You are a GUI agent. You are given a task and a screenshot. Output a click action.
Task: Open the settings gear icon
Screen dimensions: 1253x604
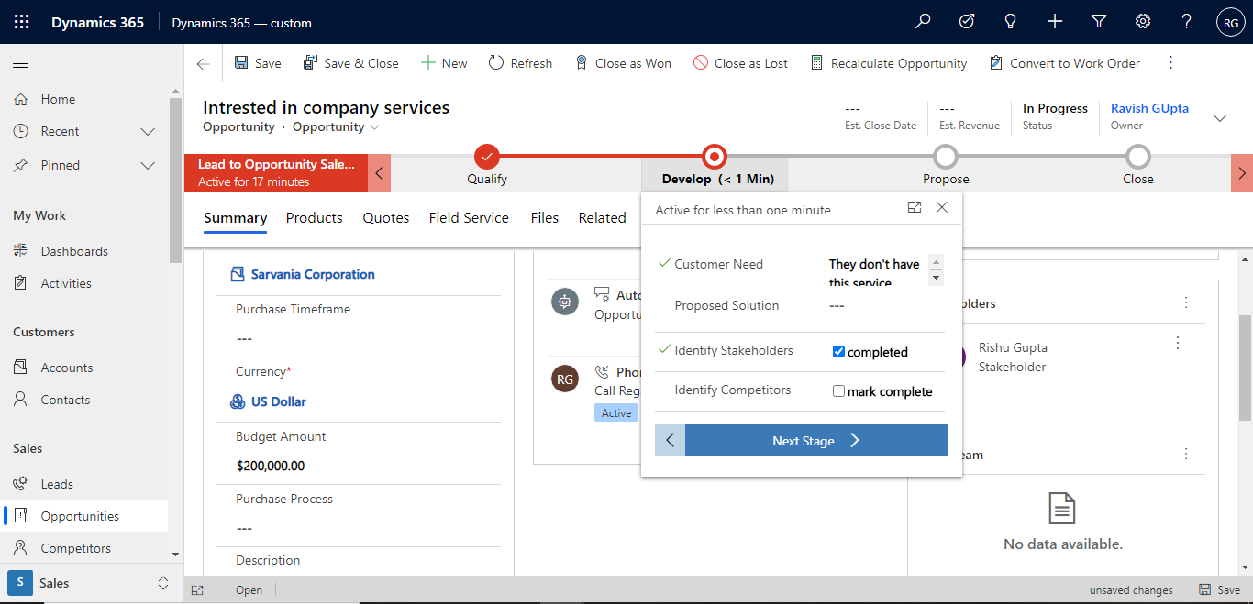click(x=1143, y=22)
